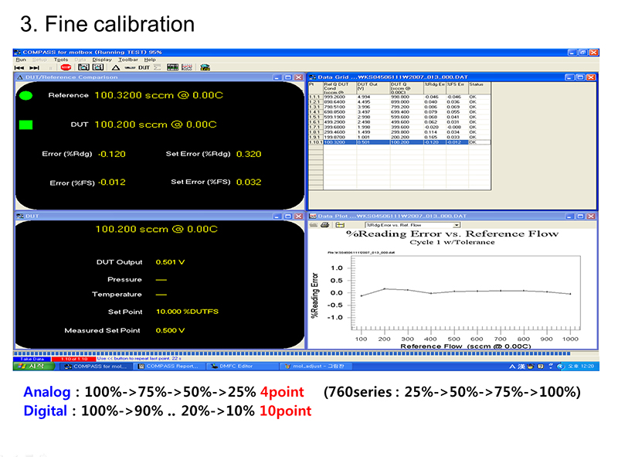Click the skip forward toolbar icon
This screenshot has height=457, width=618.
pyautogui.click(x=34, y=67)
